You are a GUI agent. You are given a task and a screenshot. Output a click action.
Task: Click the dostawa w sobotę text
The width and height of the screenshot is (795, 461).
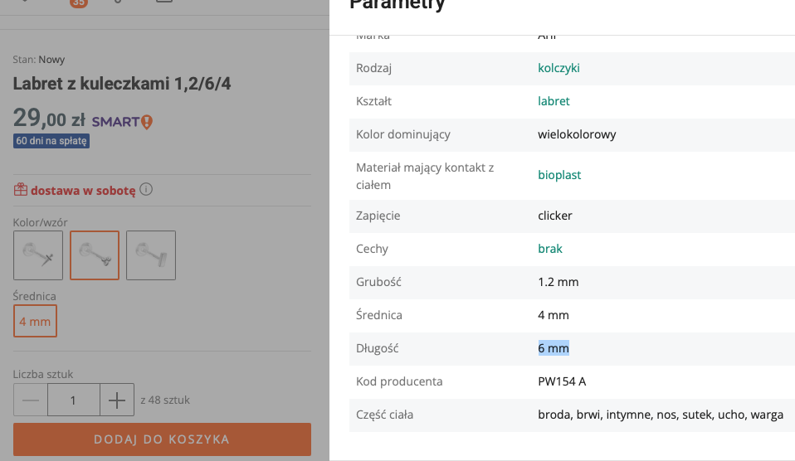click(83, 190)
